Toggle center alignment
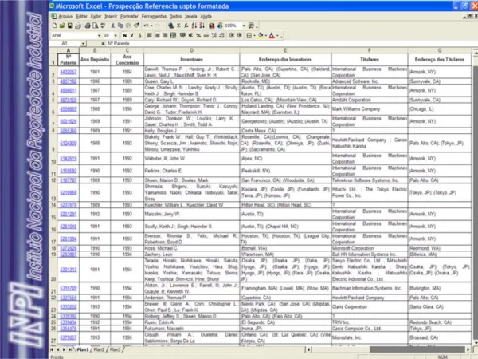 [157, 36]
